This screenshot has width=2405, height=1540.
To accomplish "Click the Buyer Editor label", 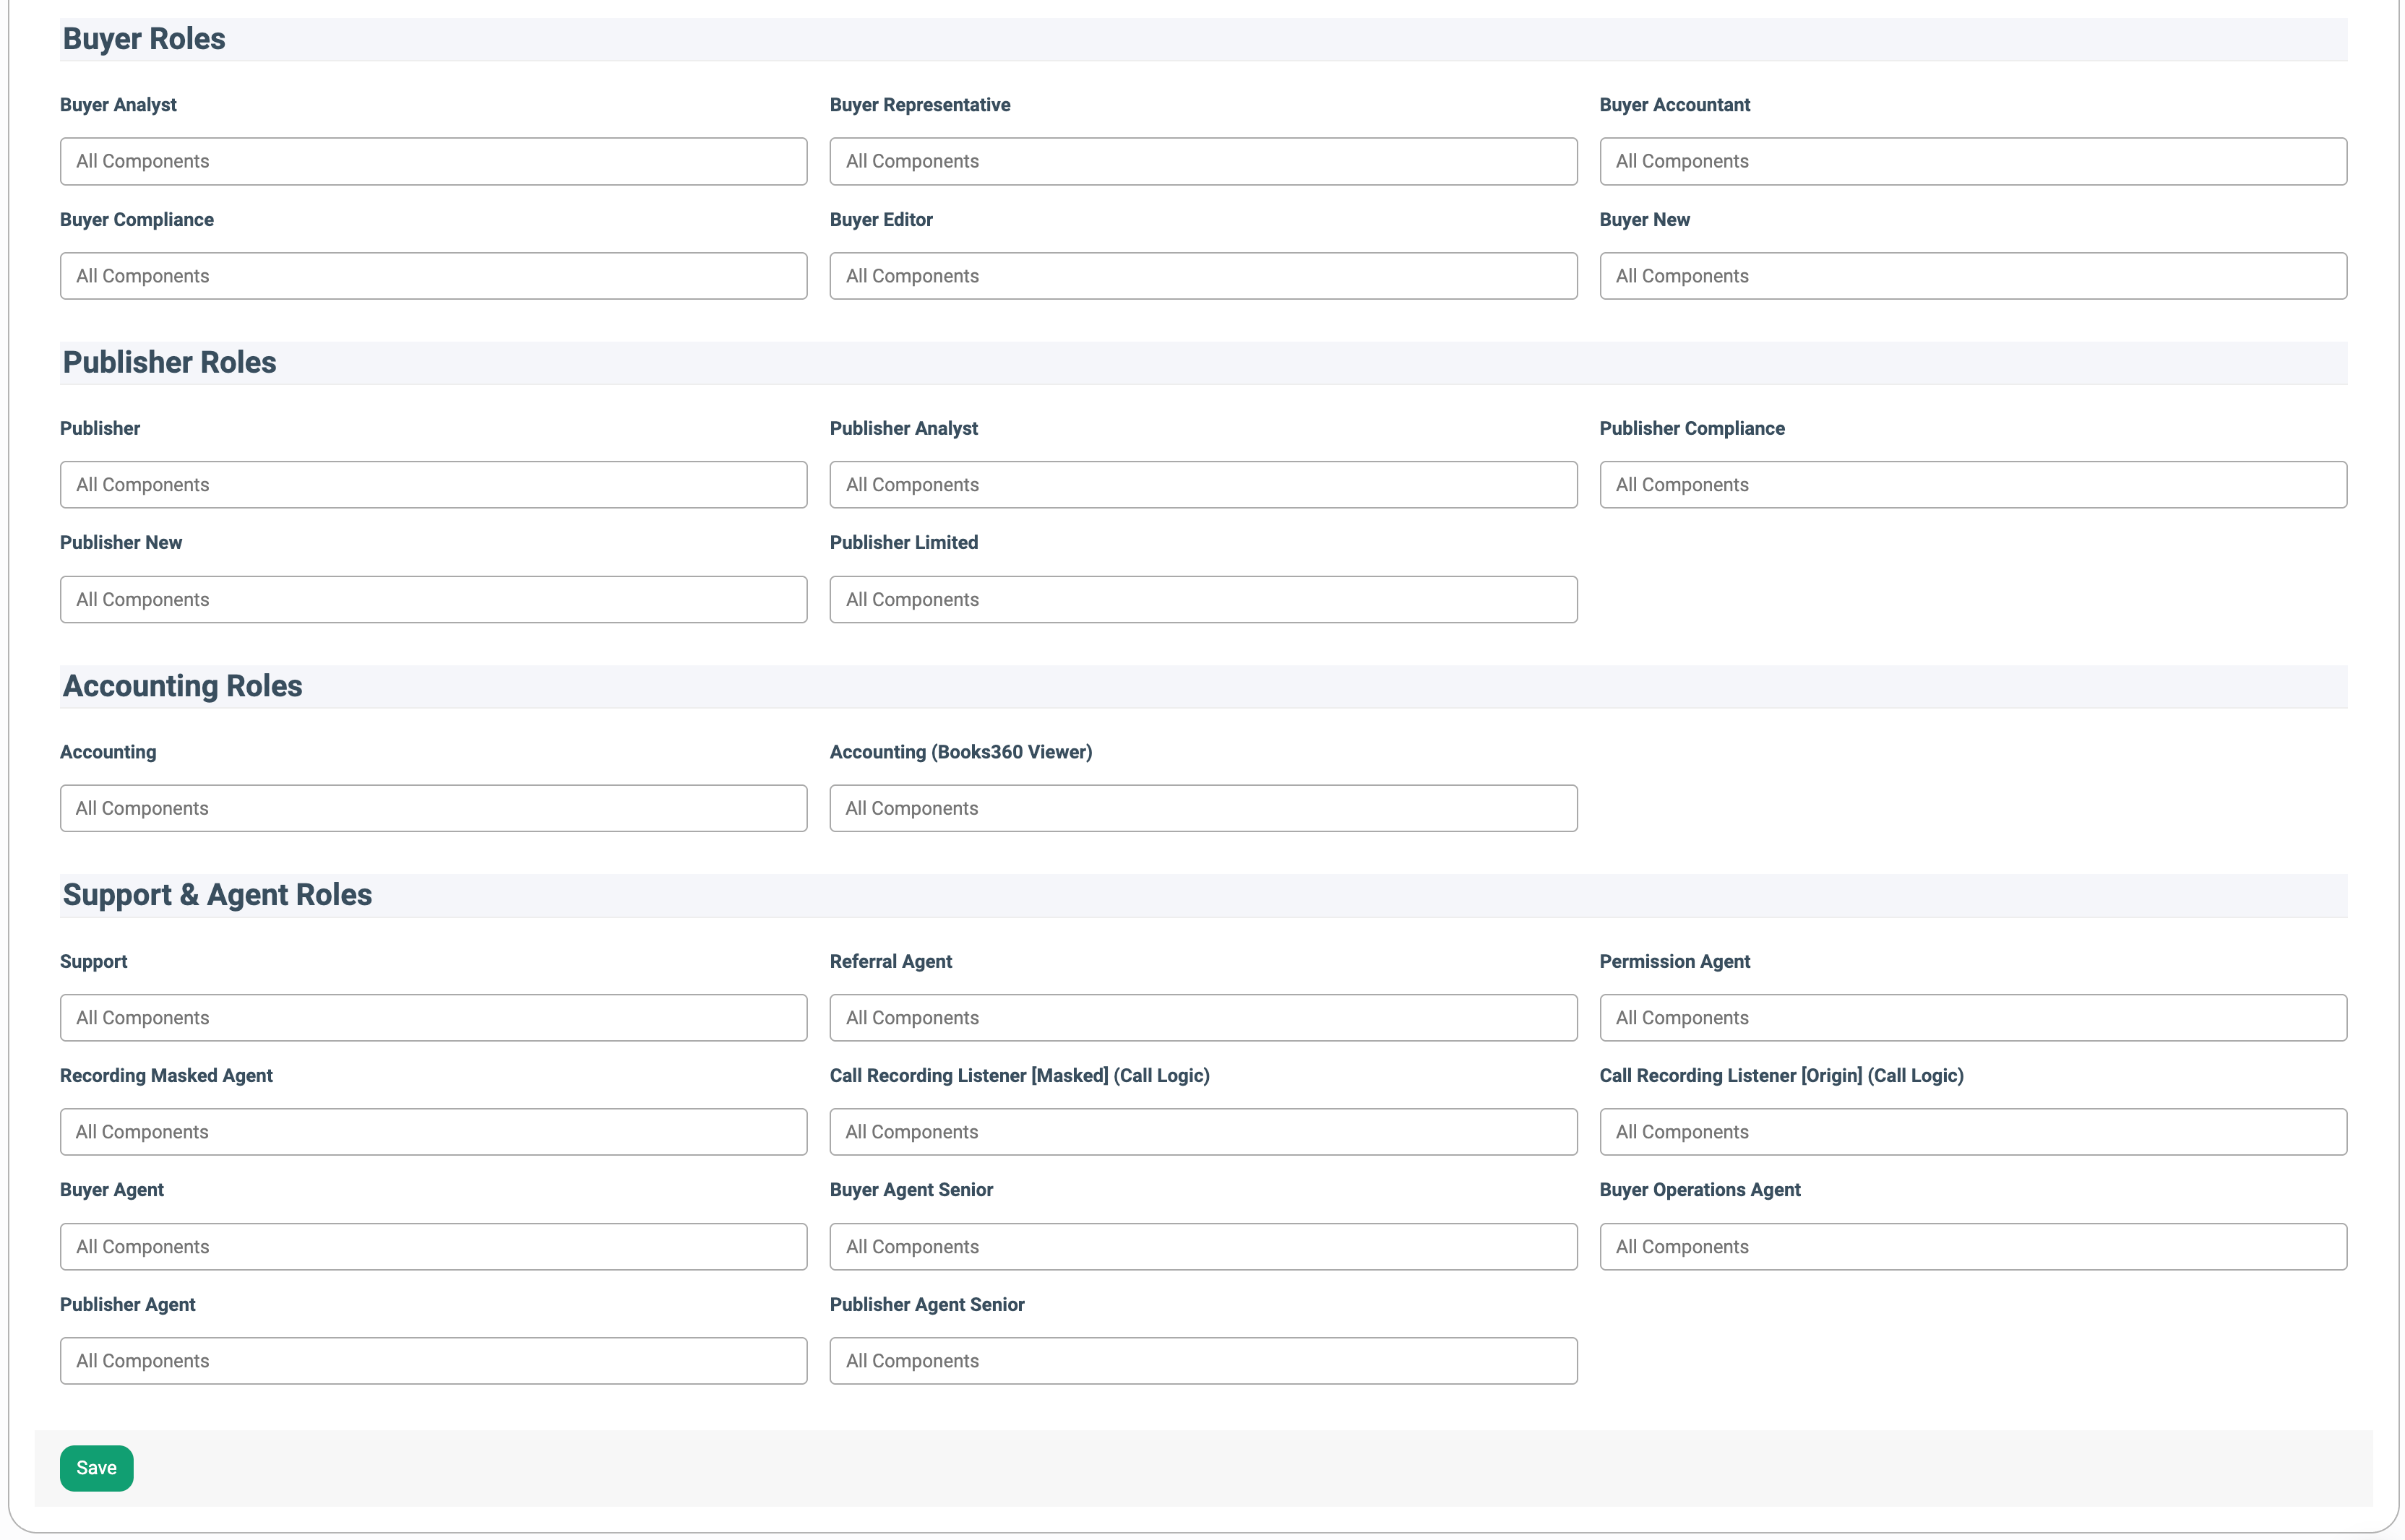I will (x=880, y=220).
